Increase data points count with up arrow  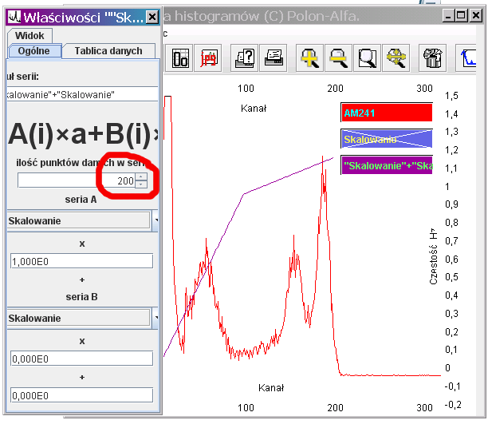pos(141,176)
